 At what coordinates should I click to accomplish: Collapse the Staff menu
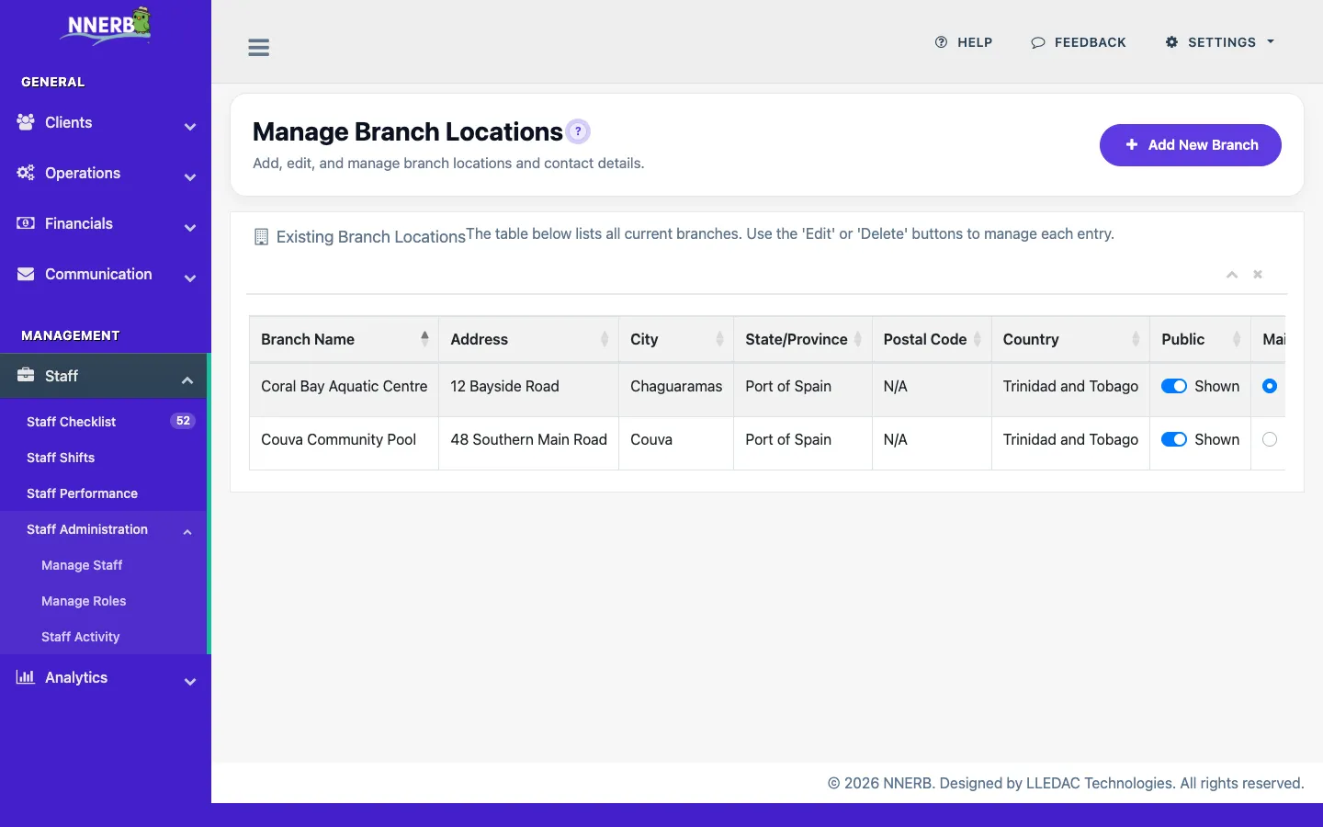104,376
